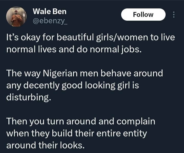Click the line "when they build their entire entity"

(x=78, y=133)
